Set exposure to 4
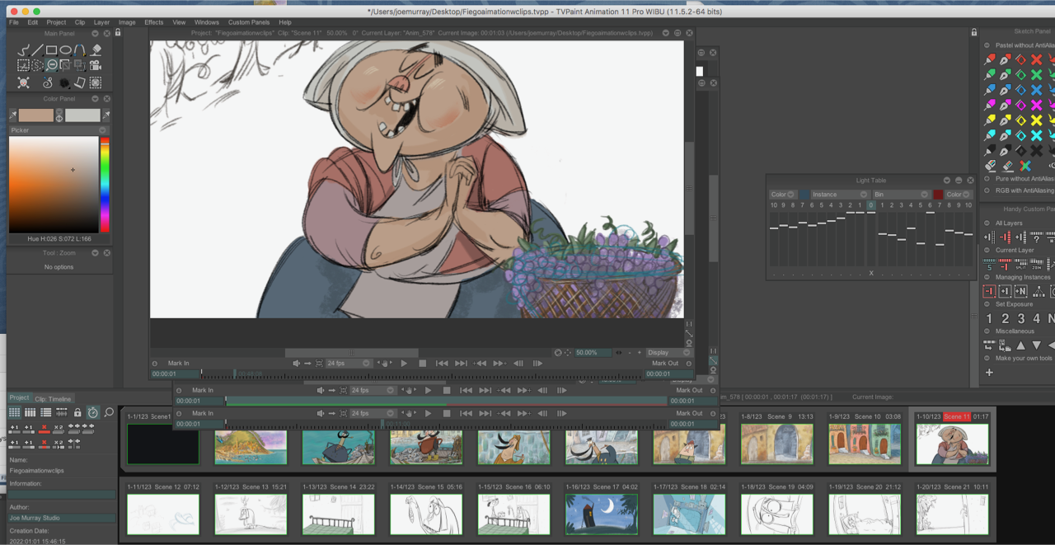The width and height of the screenshot is (1055, 545). (x=1037, y=318)
